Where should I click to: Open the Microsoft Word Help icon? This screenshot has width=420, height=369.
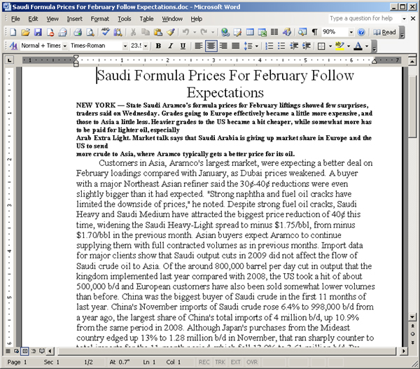[x=362, y=32]
